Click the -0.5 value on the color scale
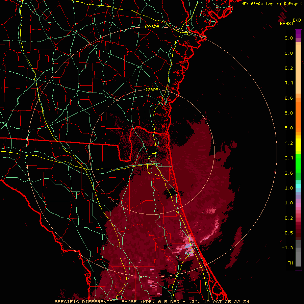The width and height of the screenshot is (304, 304). (287, 233)
